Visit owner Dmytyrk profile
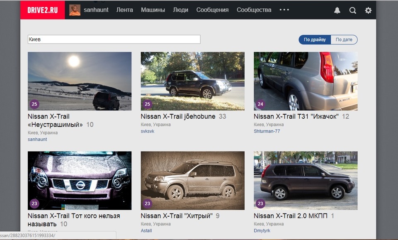 coord(262,230)
